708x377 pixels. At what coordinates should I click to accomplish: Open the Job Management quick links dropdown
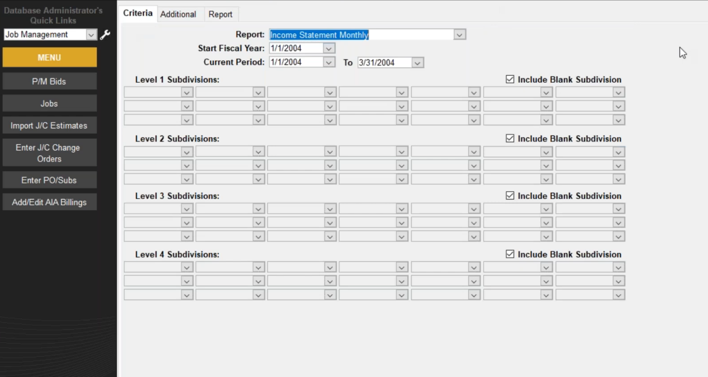[91, 34]
